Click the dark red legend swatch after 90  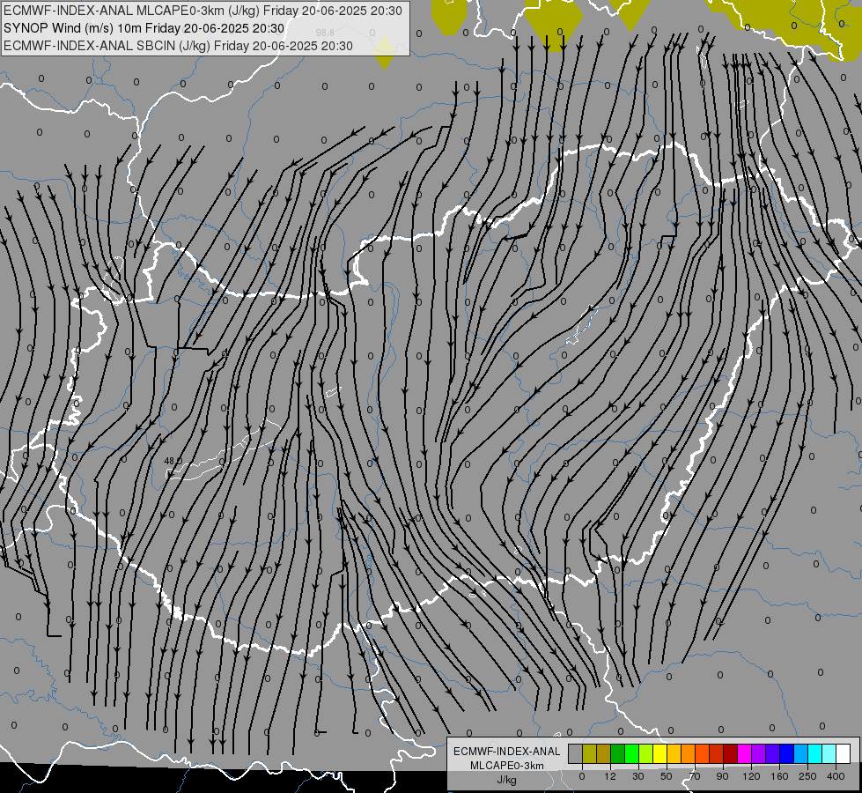pos(730,753)
